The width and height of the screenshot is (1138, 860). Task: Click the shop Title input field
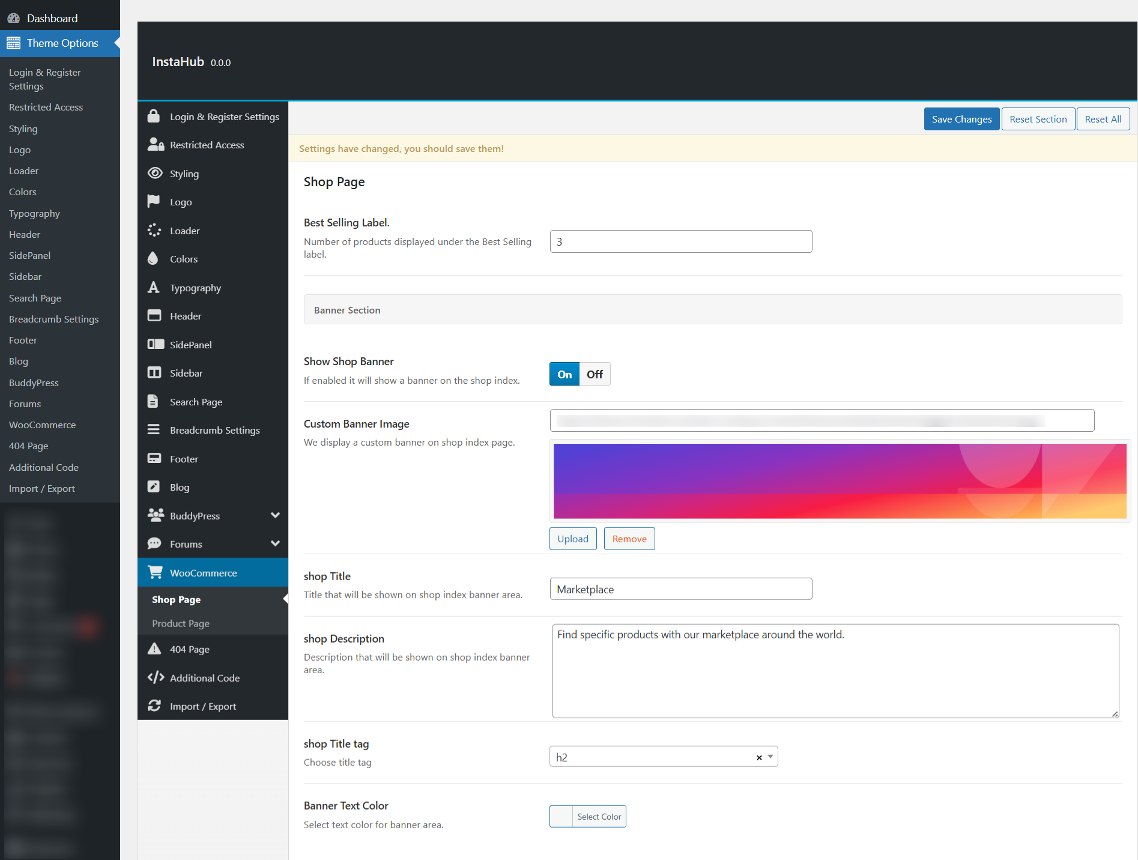[x=680, y=589]
